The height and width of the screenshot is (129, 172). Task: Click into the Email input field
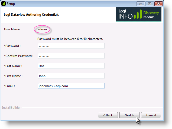click(71, 86)
